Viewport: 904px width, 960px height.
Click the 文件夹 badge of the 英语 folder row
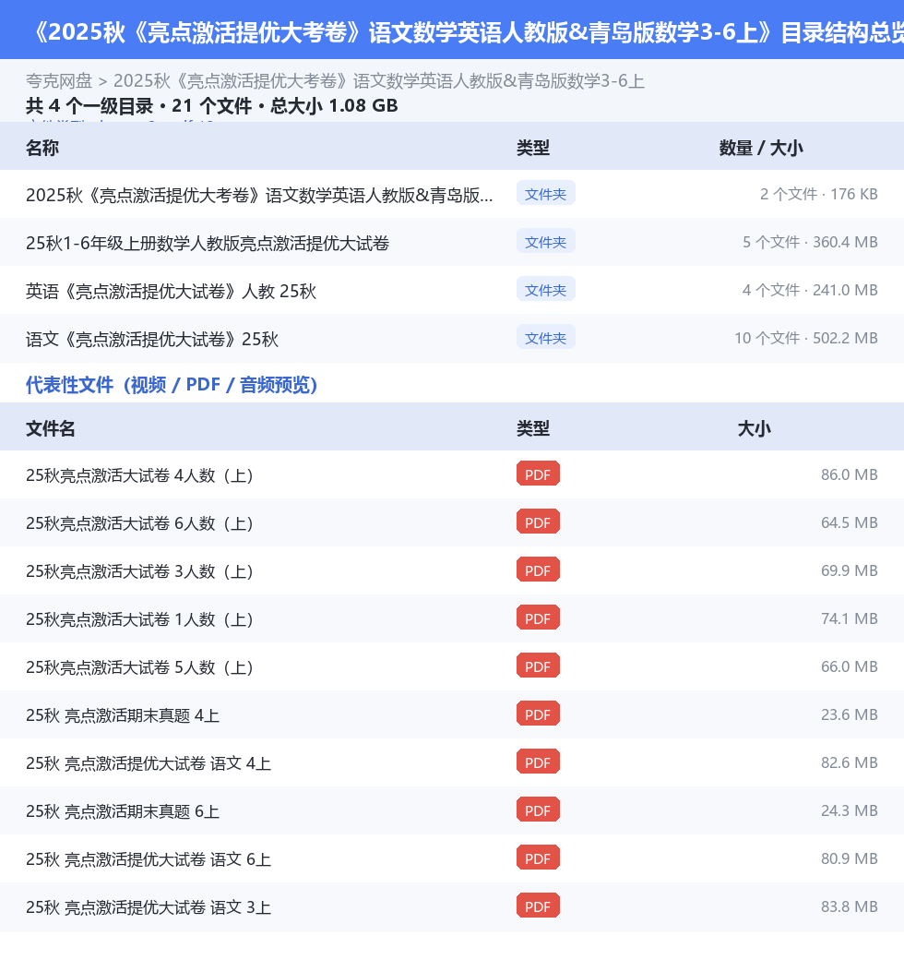click(x=545, y=290)
